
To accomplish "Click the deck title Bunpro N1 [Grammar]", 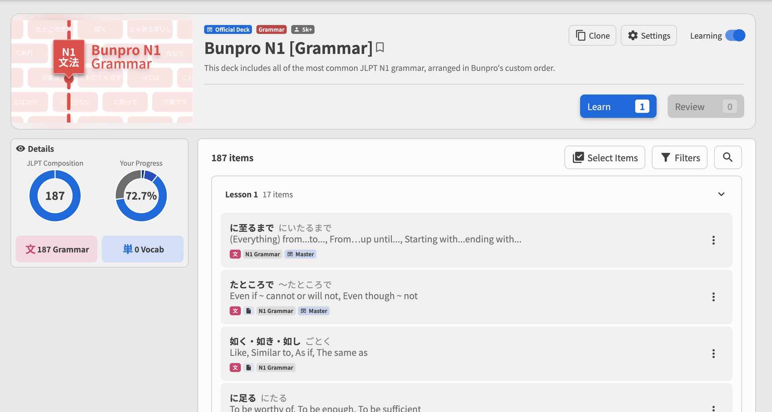I will click(288, 48).
